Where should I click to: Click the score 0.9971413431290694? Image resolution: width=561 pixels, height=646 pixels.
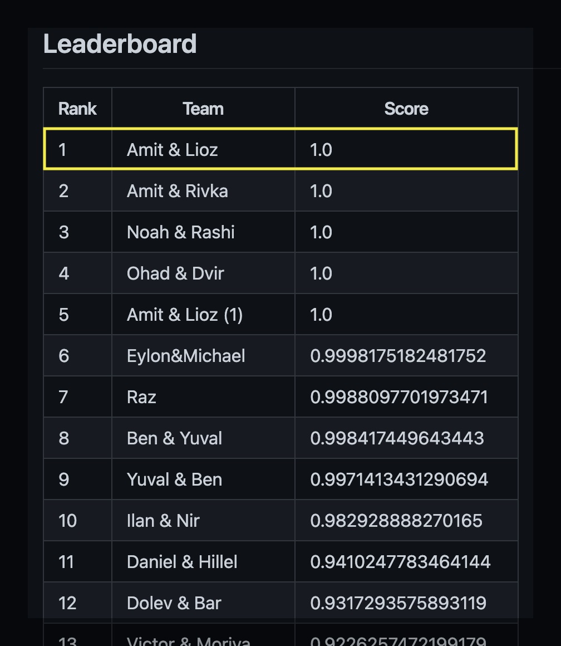(x=398, y=479)
